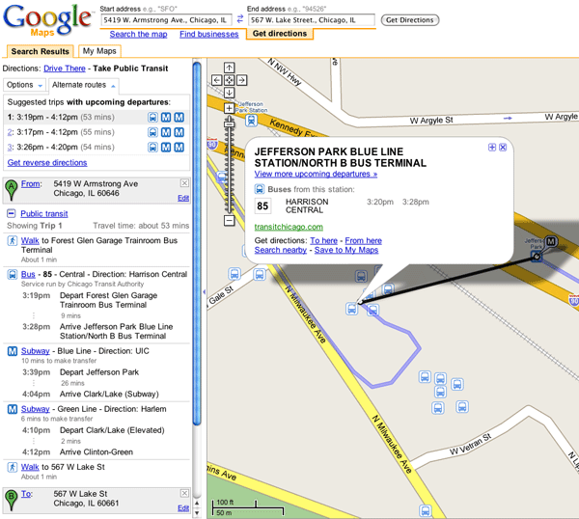Click the From link label

31,184
